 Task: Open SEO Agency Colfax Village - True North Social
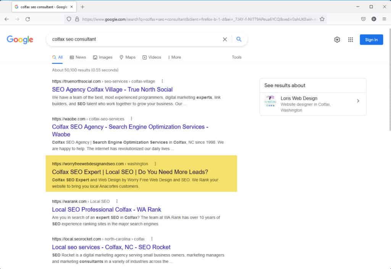(112, 90)
